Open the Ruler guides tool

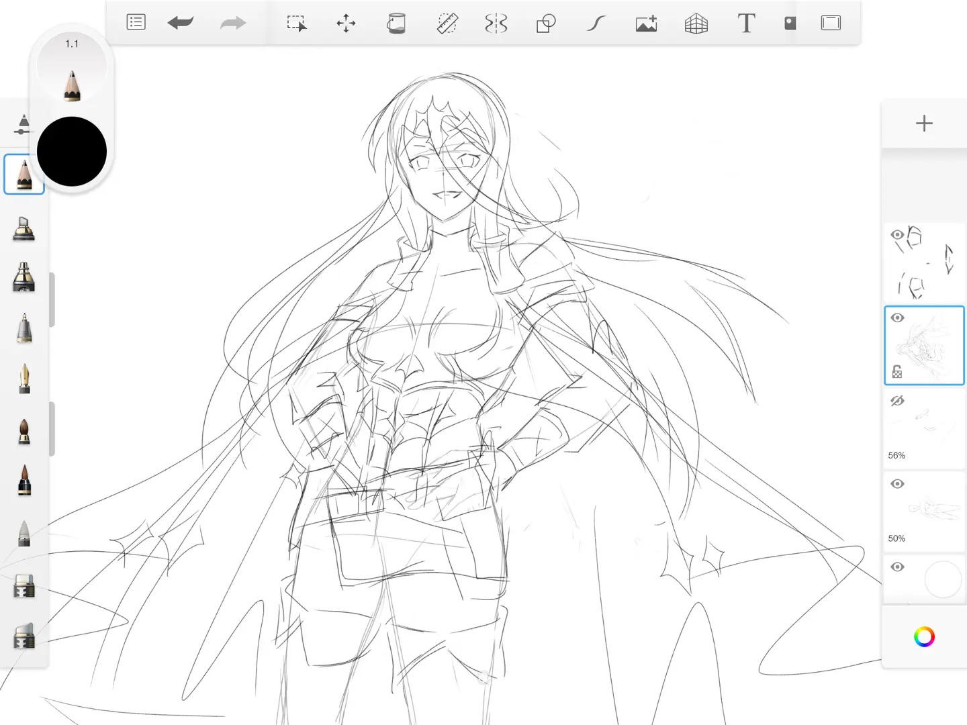(447, 23)
